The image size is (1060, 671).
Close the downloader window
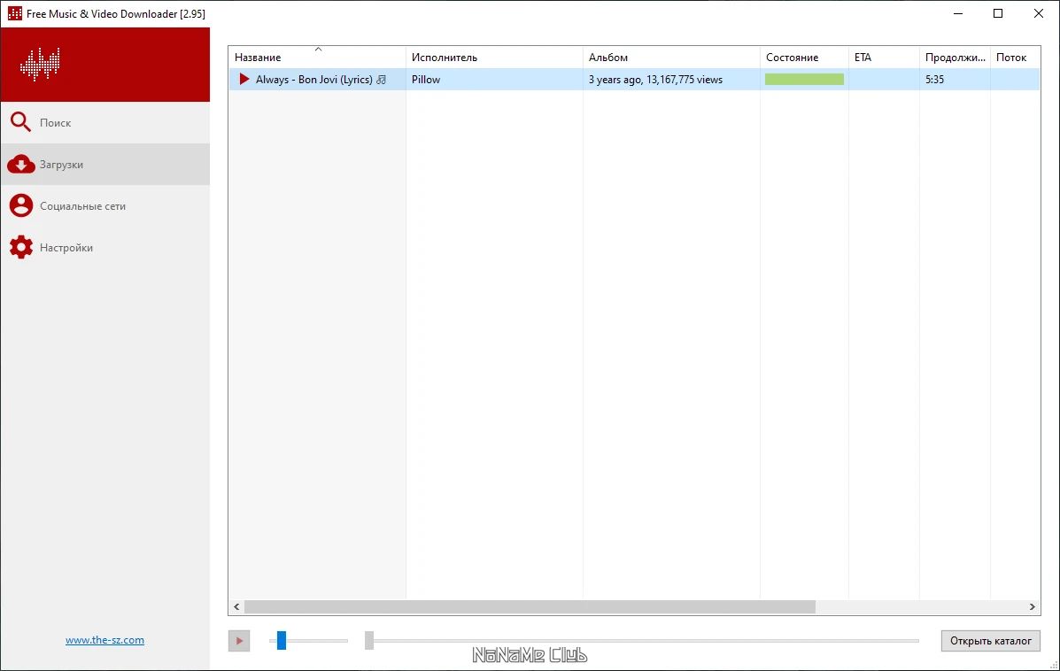(x=1039, y=13)
